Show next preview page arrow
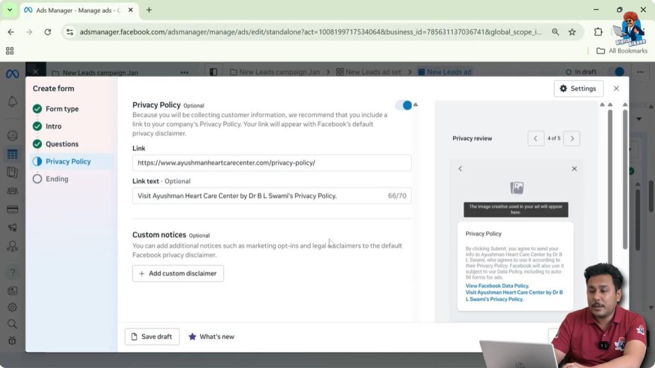Viewport: 655px width, 368px height. [x=572, y=138]
